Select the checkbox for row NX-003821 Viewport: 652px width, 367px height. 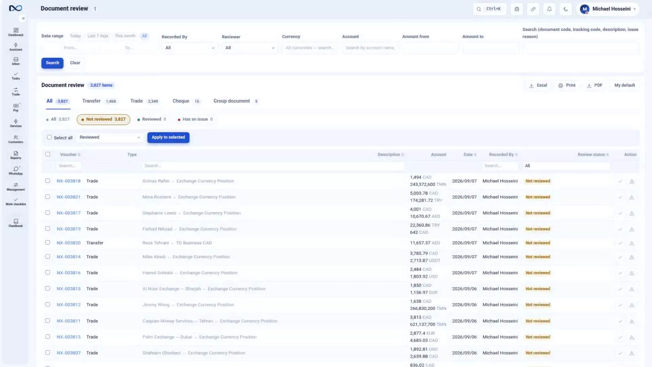(x=48, y=197)
